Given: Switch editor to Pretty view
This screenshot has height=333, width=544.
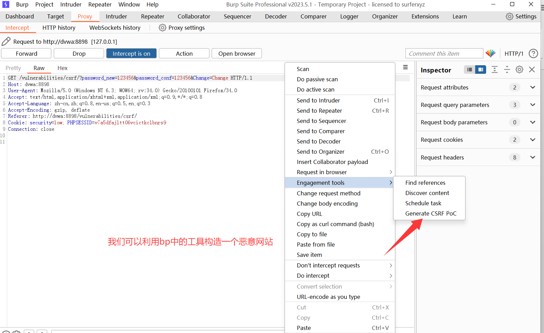Looking at the screenshot, I should [x=13, y=68].
